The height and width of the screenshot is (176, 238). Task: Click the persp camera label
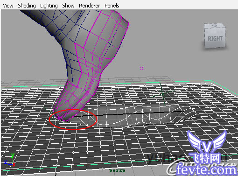click(x=117, y=170)
